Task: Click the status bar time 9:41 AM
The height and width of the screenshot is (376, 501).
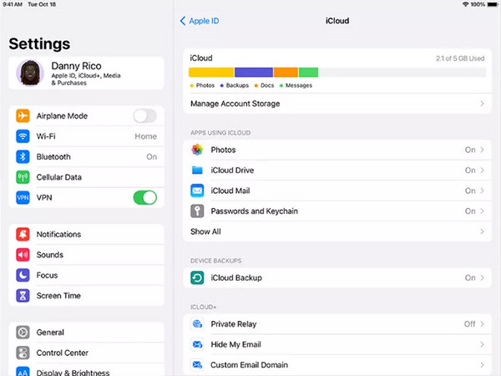Action: click(x=13, y=4)
